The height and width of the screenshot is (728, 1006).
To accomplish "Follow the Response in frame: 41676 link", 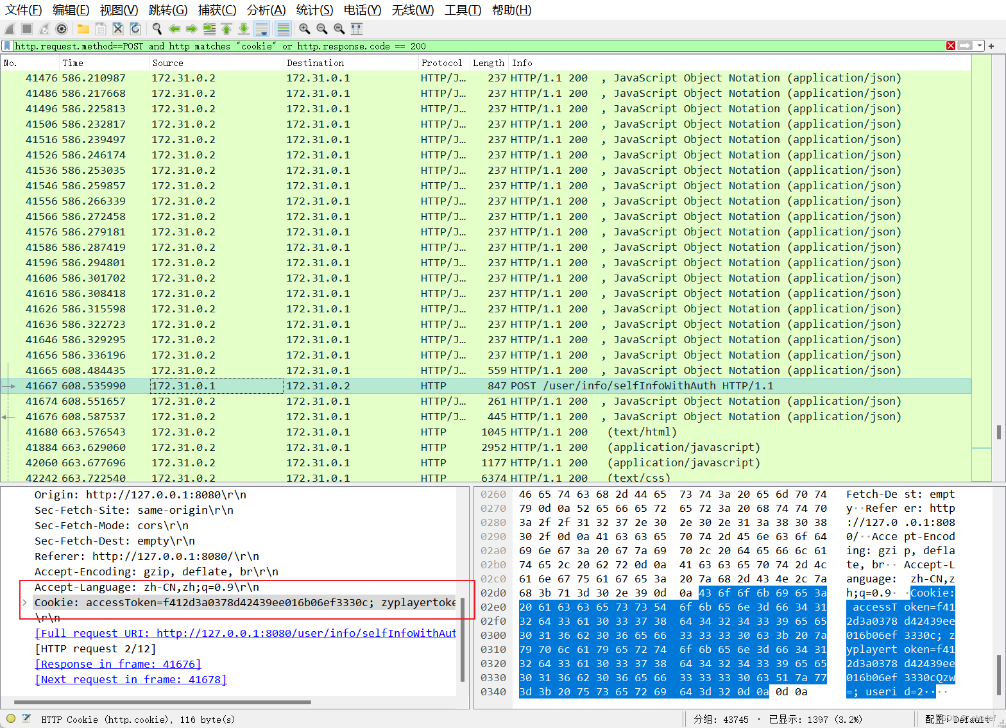I will [x=118, y=664].
